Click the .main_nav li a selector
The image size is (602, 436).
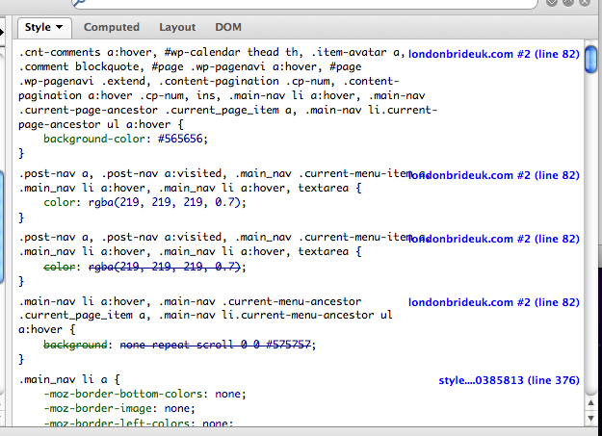click(63, 379)
